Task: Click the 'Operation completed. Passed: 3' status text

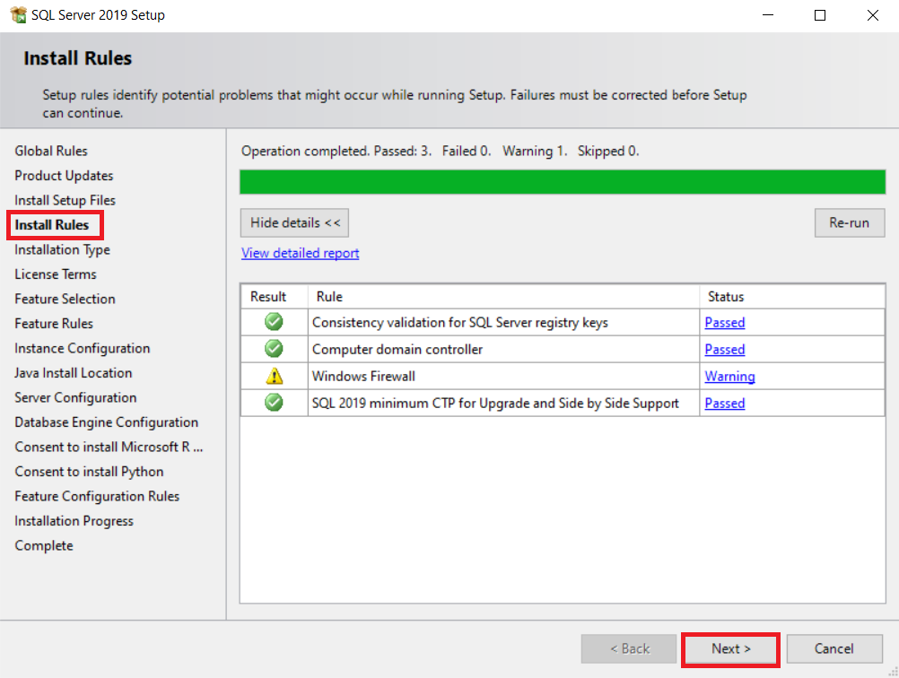Action: click(x=441, y=151)
